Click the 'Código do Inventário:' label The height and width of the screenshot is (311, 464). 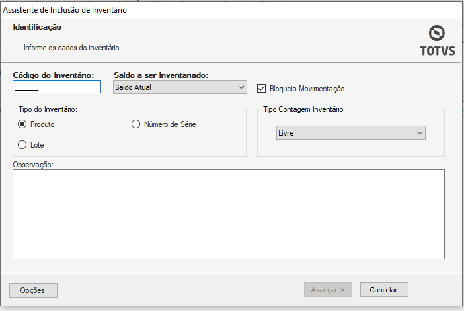[x=54, y=75]
